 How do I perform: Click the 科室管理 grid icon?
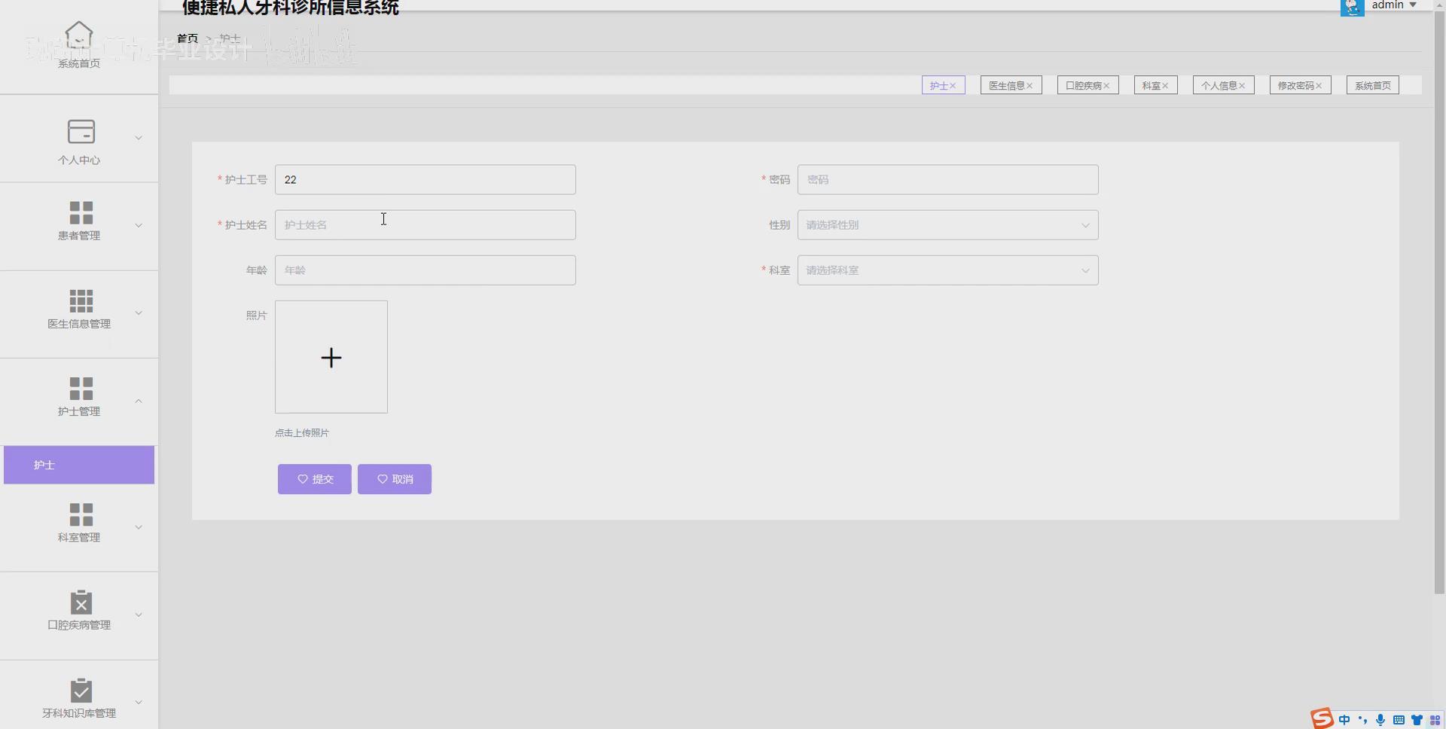point(81,514)
